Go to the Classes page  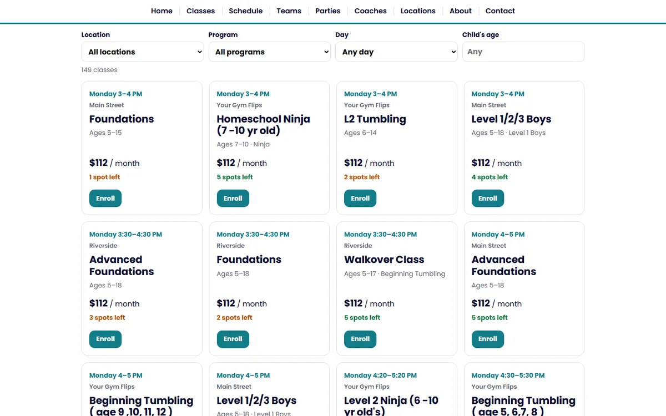200,11
